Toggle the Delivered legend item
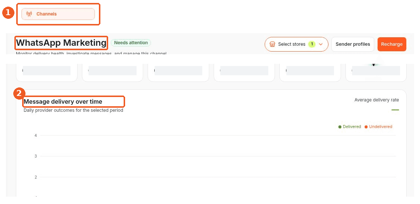The width and height of the screenshot is (420, 204). (x=350, y=127)
